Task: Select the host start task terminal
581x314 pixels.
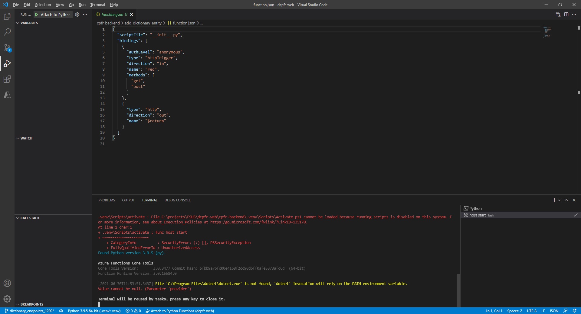Action: [x=520, y=215]
